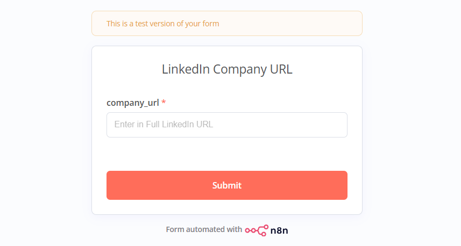The image size is (461, 246).
Task: Click the "This is a test version" banner
Action: [226, 24]
